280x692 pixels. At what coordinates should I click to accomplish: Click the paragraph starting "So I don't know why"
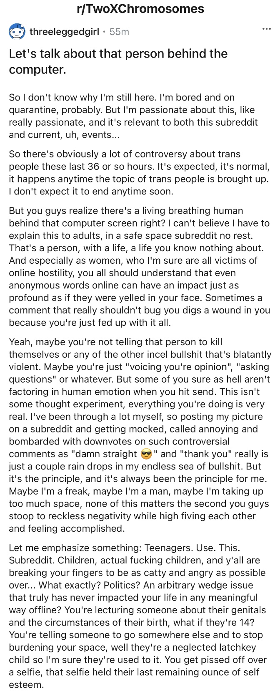(133, 116)
